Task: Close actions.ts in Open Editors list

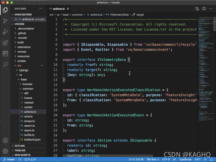Action: [x=16, y=19]
